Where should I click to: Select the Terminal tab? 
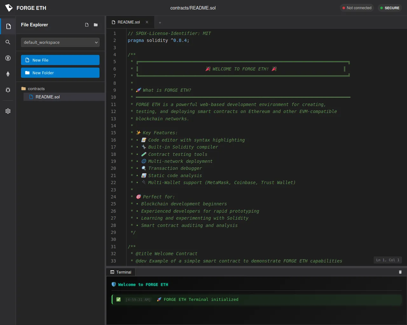(x=121, y=272)
